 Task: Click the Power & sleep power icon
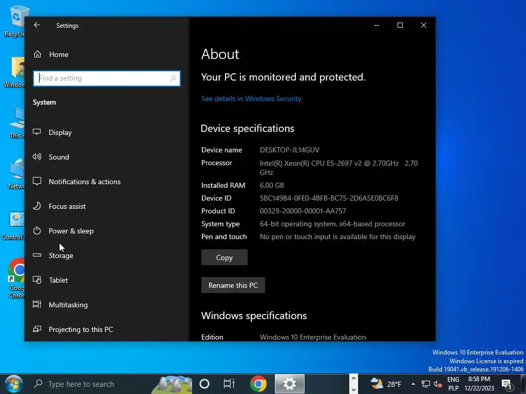(x=37, y=230)
